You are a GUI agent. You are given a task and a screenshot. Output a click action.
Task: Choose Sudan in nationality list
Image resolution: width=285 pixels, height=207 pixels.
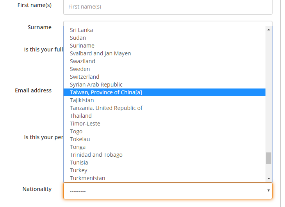(78, 38)
